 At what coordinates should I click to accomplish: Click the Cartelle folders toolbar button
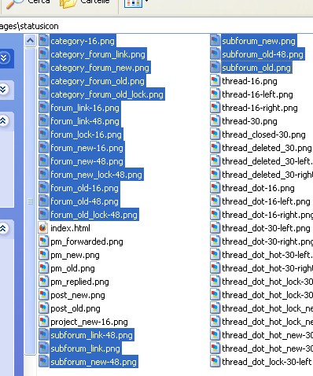tap(84, 3)
